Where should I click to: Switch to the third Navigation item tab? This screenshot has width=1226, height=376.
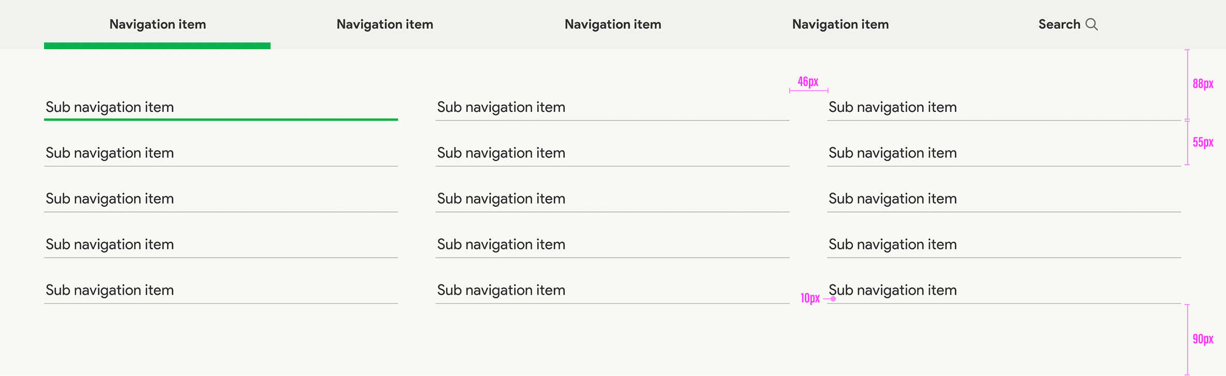(612, 24)
